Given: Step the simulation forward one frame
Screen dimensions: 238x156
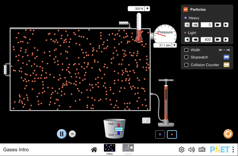Looking at the screenshot, I should tap(72, 134).
